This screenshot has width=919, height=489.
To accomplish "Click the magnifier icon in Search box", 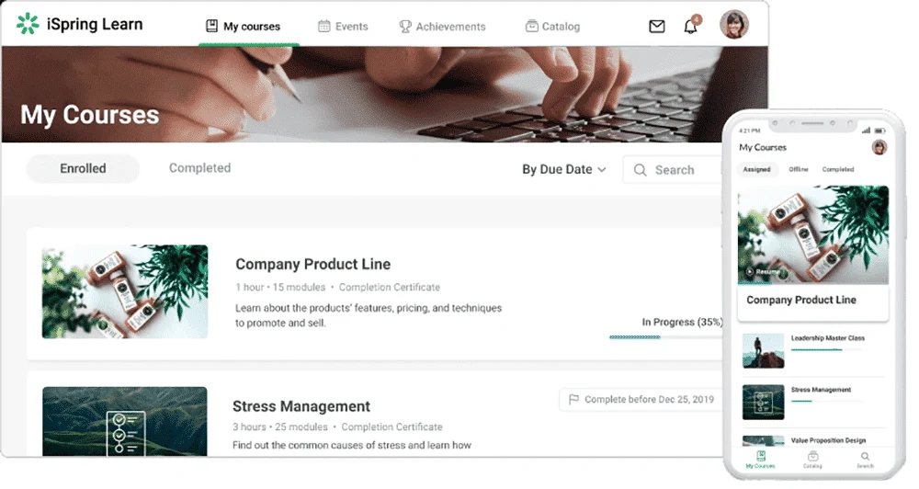I will [x=640, y=170].
